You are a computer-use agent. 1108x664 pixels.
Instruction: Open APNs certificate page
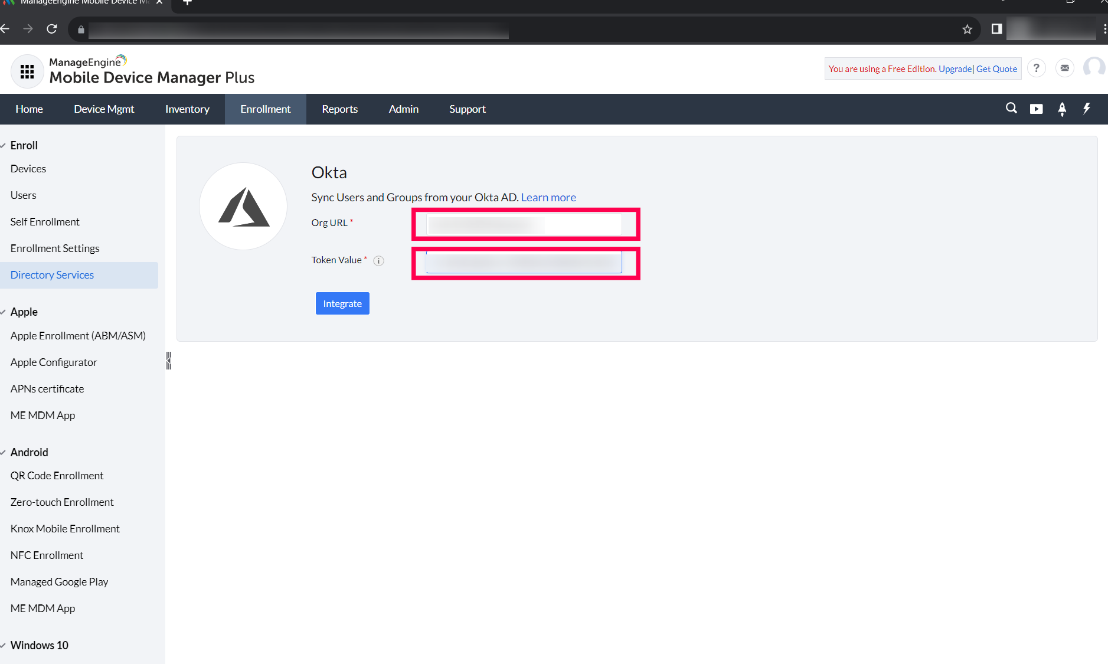(47, 389)
